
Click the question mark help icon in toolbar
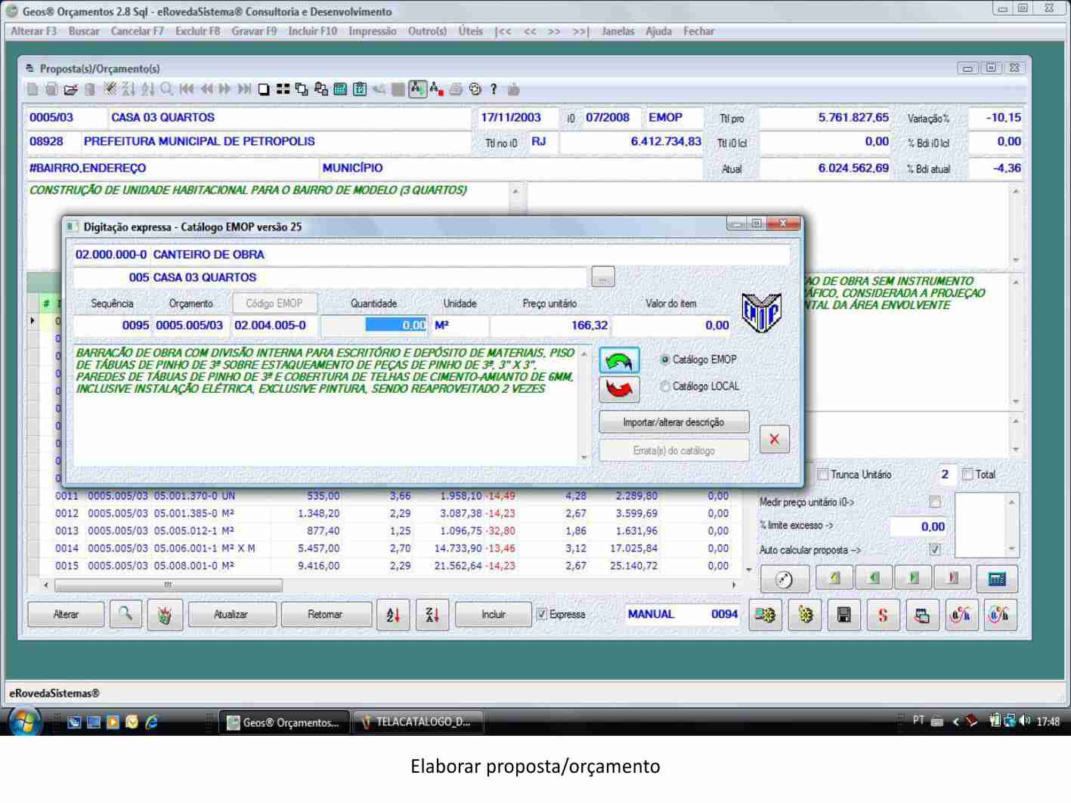pos(494,89)
